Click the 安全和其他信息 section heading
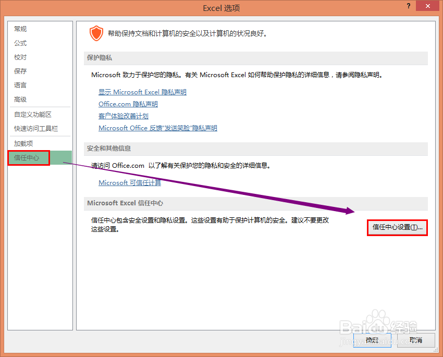Image resolution: width=443 pixels, height=357 pixels. click(x=109, y=149)
